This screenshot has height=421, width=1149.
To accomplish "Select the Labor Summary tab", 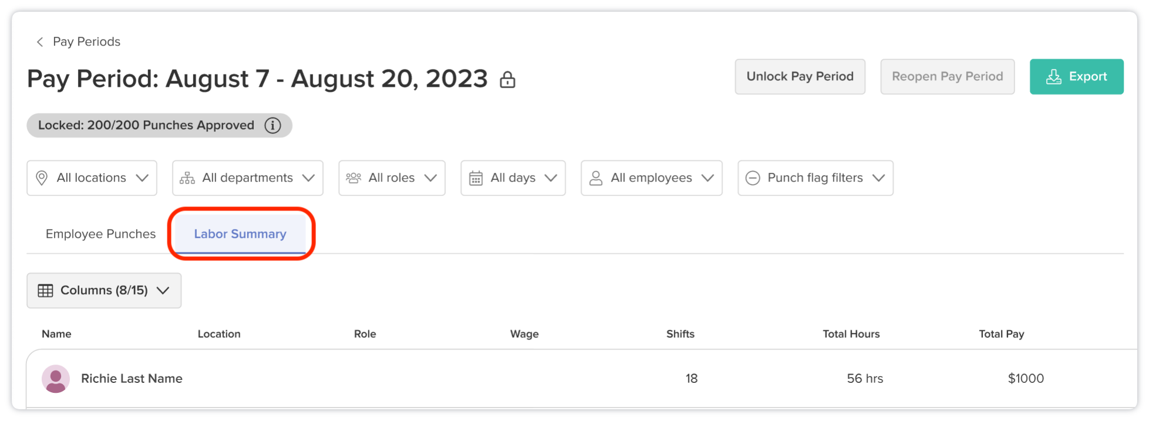I will (x=240, y=234).
